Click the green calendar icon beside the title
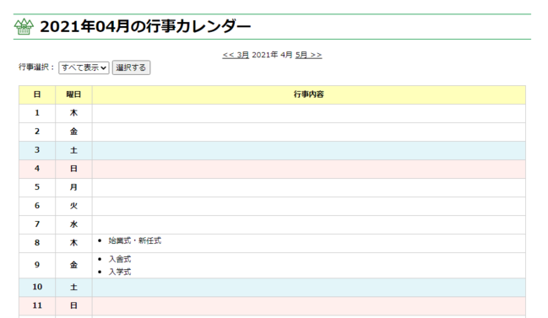The width and height of the screenshot is (548, 318). 24,26
